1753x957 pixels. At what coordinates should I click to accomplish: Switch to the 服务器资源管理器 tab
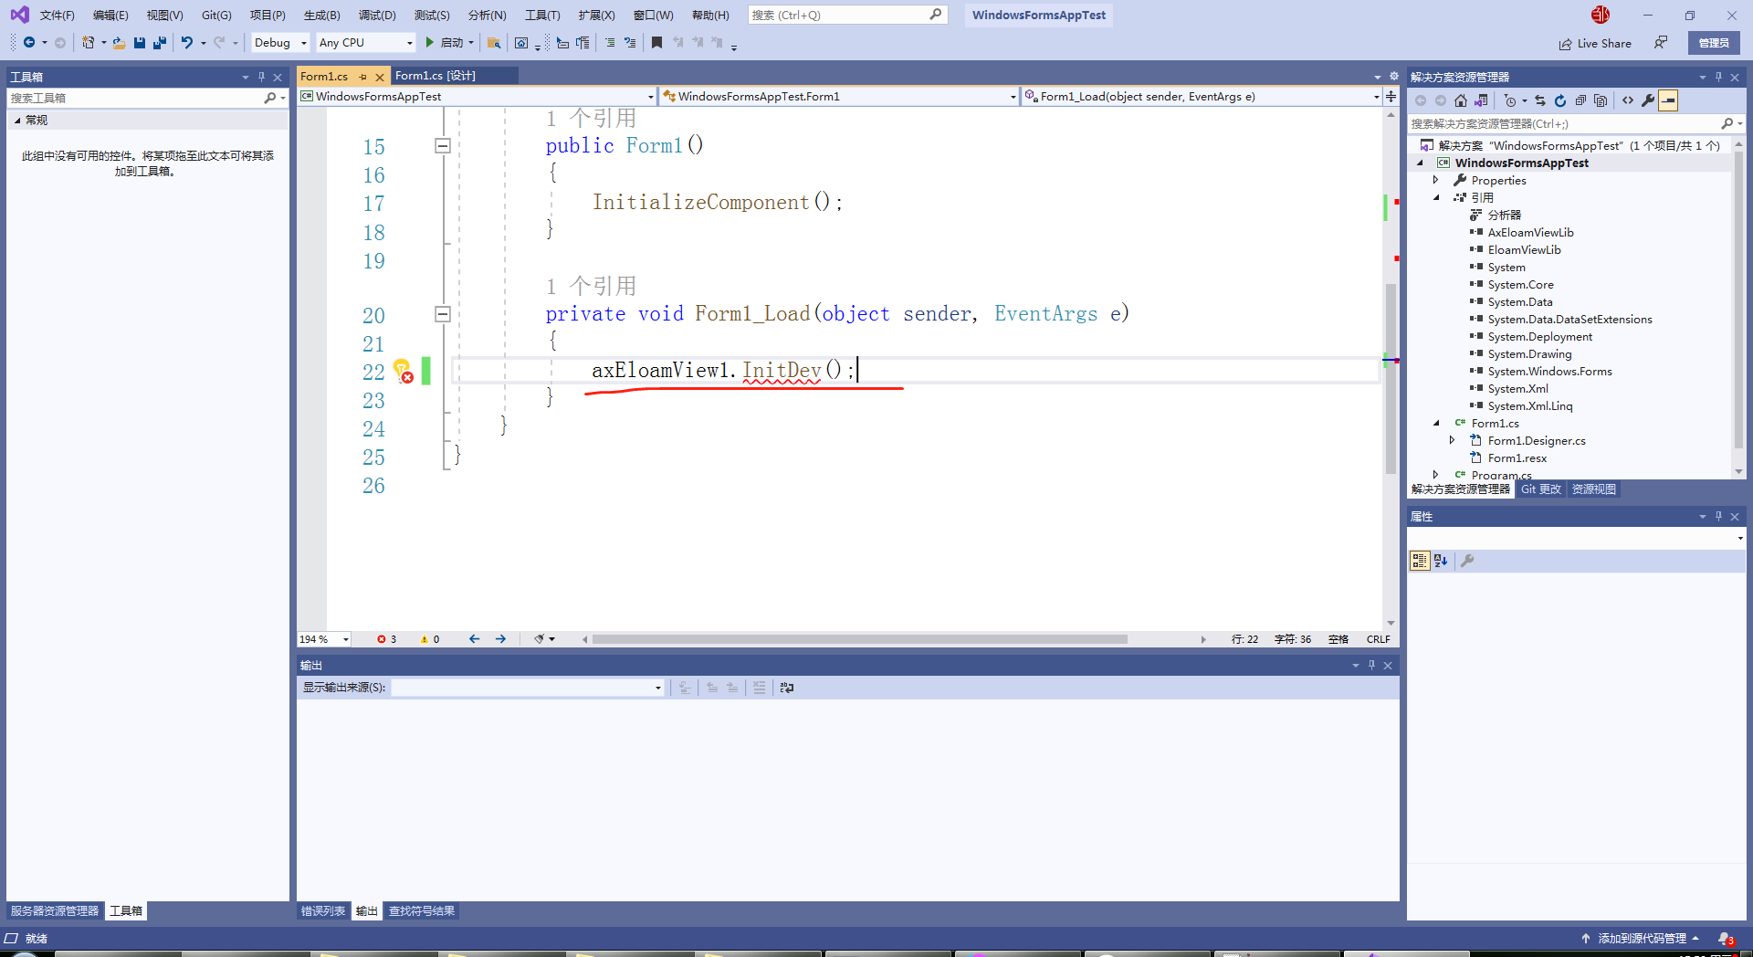tap(55, 910)
